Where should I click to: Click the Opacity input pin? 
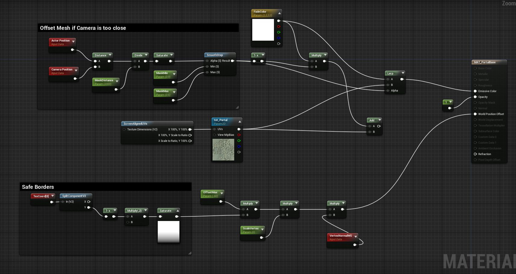475,97
